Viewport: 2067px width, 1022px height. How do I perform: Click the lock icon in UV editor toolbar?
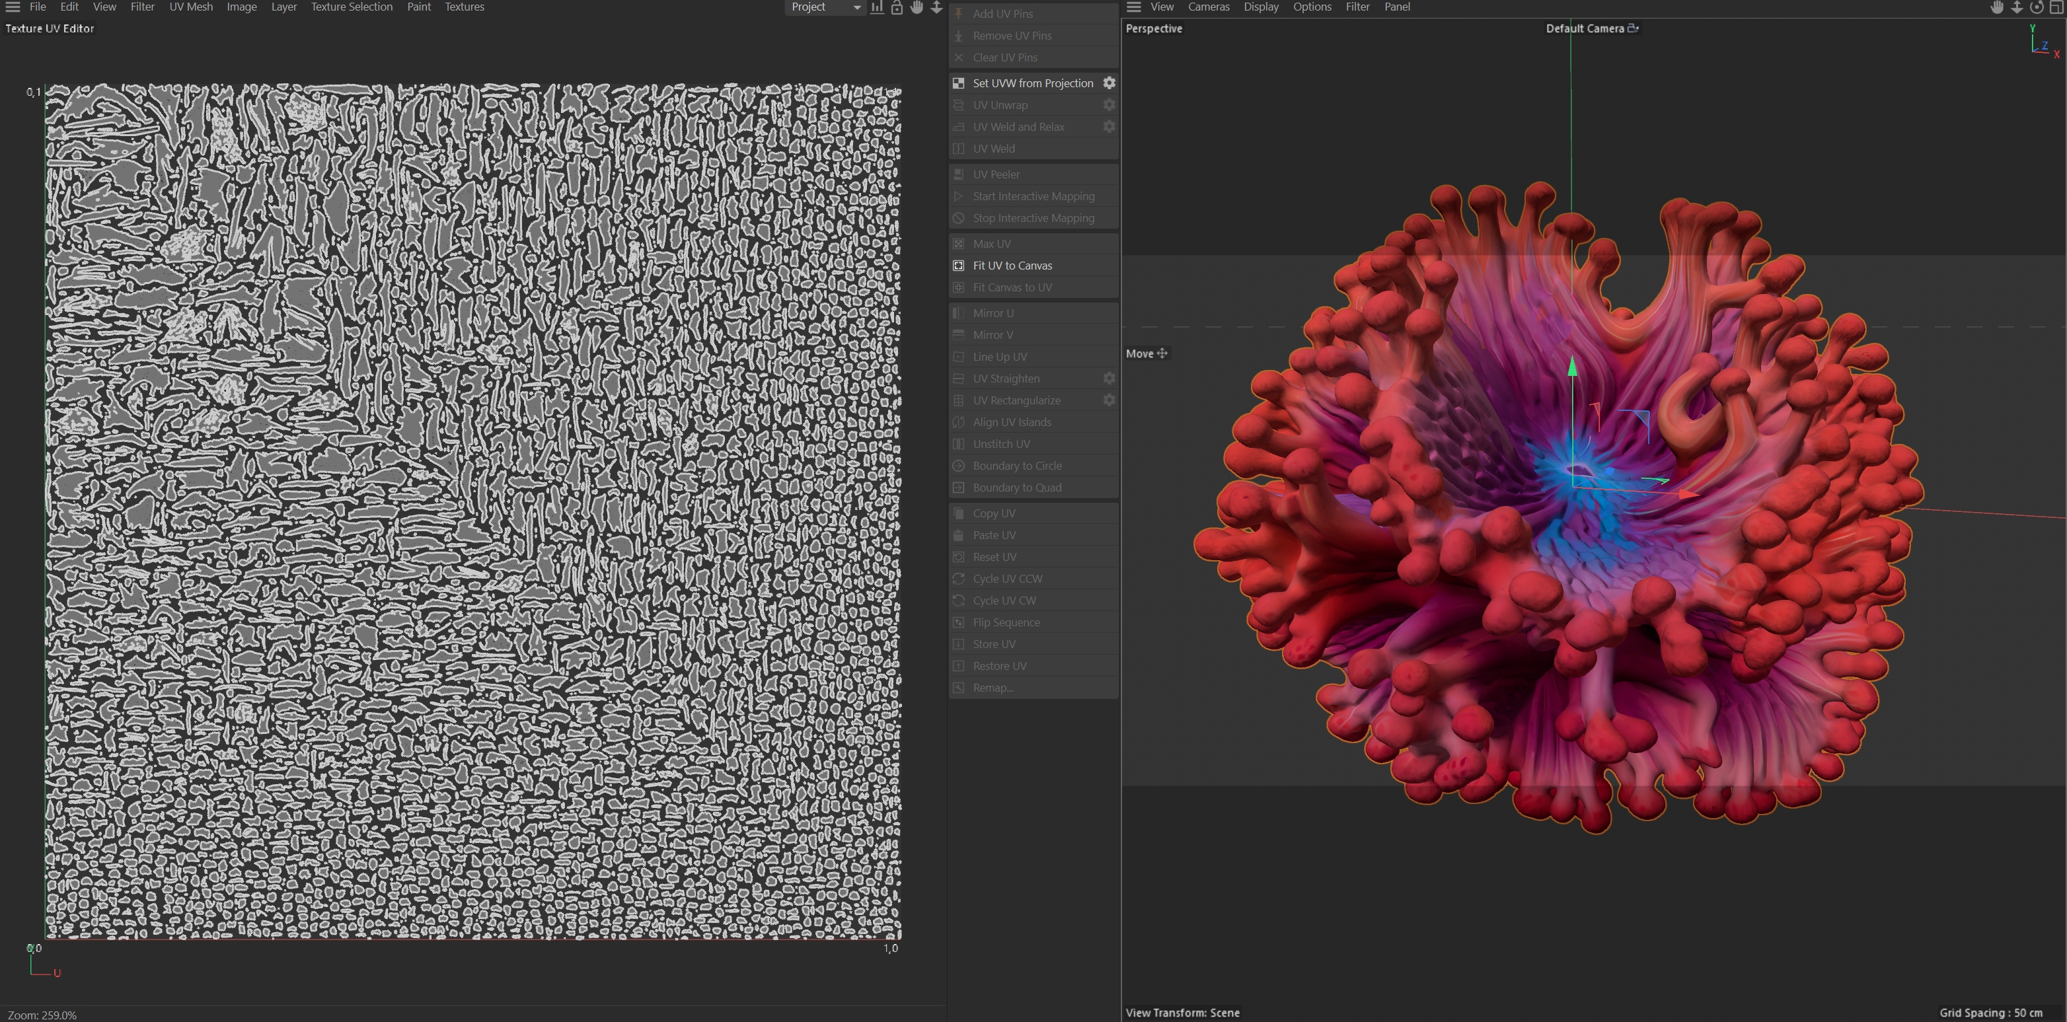tap(897, 7)
